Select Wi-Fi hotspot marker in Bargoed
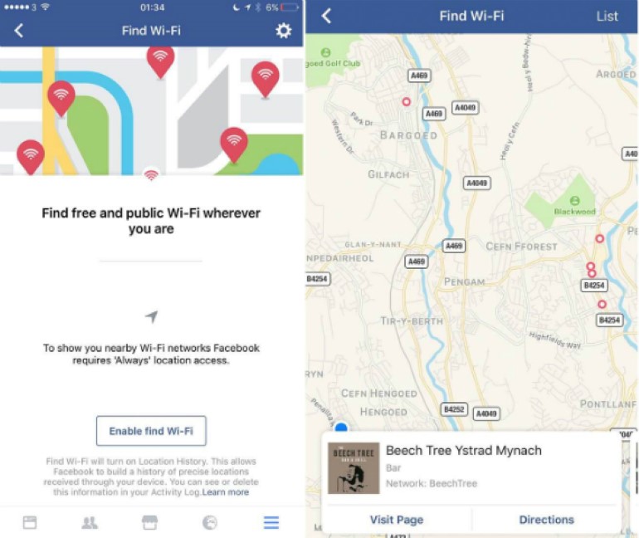The width and height of the screenshot is (639, 538). click(407, 101)
